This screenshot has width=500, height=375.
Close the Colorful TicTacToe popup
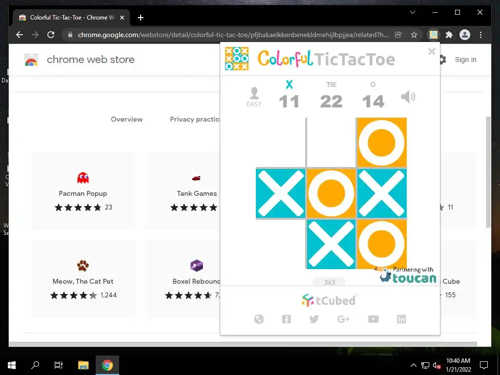[432, 51]
